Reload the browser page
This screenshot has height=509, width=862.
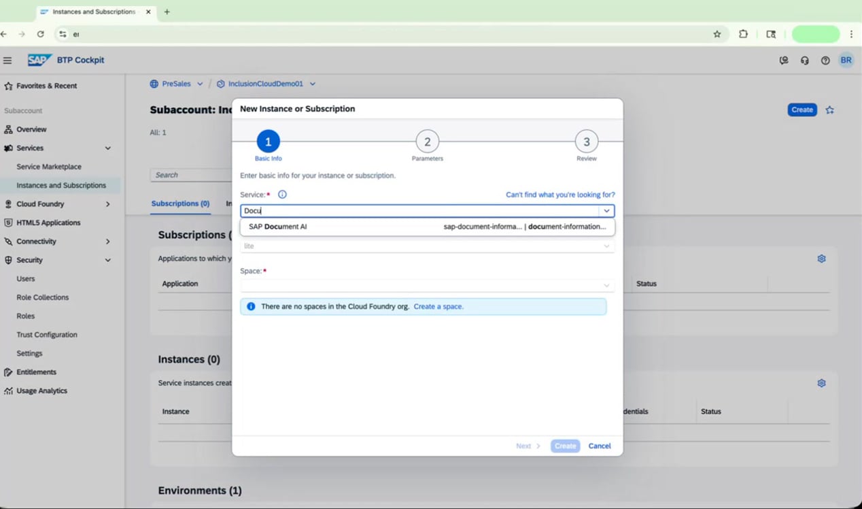(x=41, y=34)
